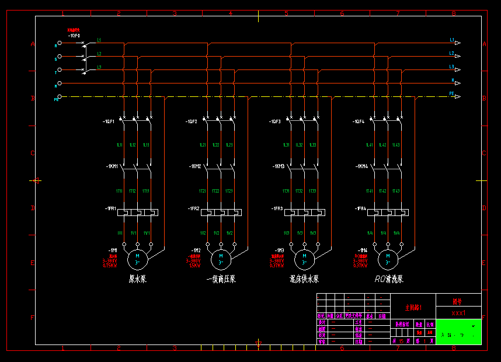The height and width of the screenshot is (362, 501).
Task: Click the 混床供水泵 pump label
Action: tap(304, 279)
